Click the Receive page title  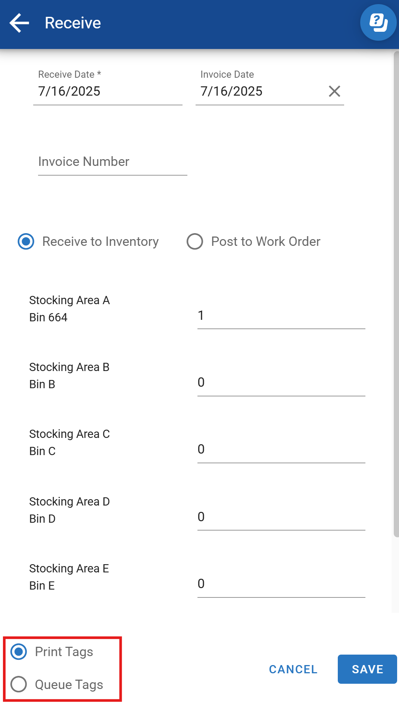point(73,23)
